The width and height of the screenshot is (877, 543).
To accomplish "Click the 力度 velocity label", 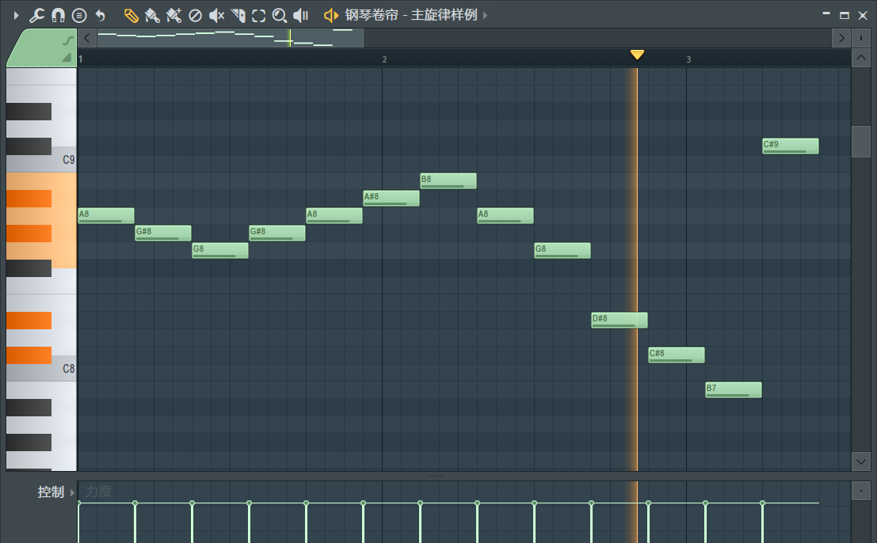I will 98,492.
